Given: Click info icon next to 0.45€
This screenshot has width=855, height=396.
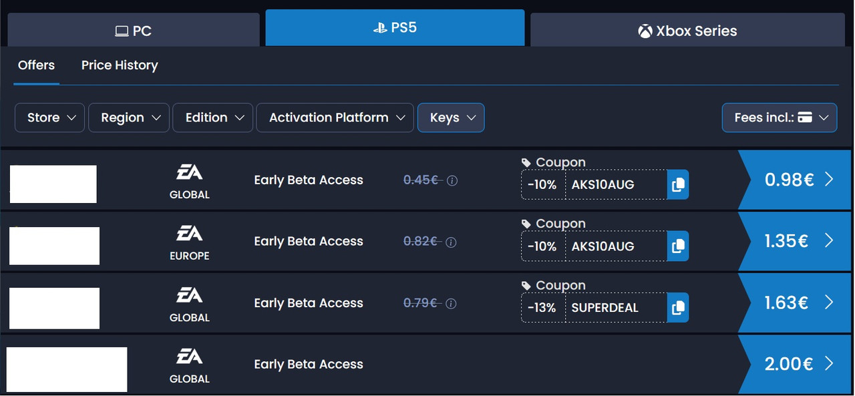Looking at the screenshot, I should click(452, 181).
